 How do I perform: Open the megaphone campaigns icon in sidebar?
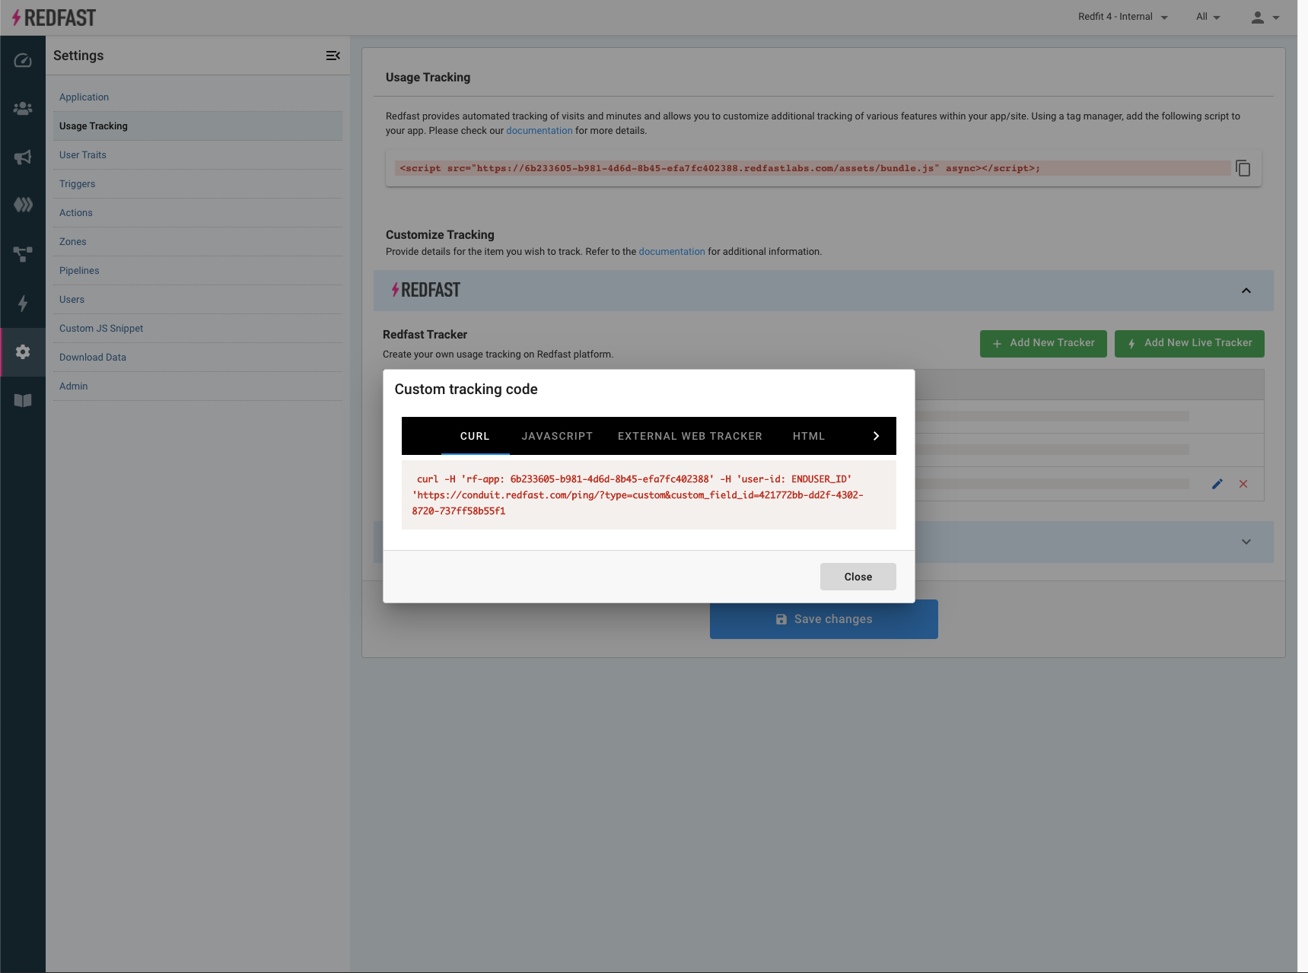point(23,157)
